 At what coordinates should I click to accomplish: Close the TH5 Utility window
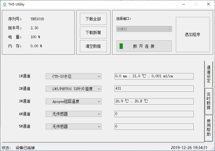208,4
